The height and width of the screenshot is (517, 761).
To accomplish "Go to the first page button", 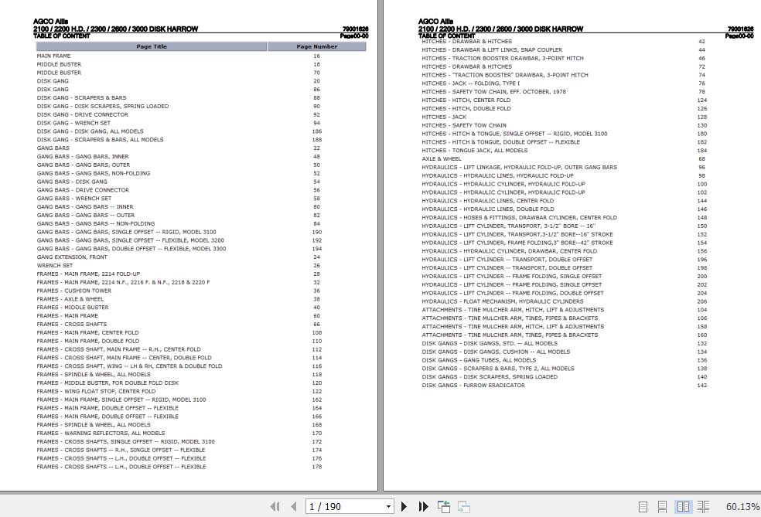I will tap(275, 507).
